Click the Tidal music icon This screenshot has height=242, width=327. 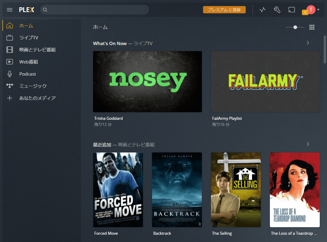tap(9, 86)
